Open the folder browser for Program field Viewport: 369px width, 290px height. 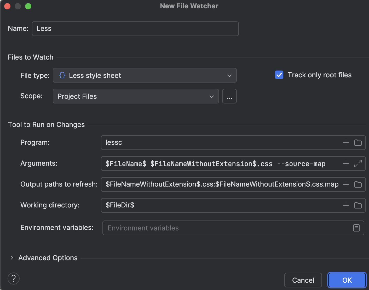point(358,143)
